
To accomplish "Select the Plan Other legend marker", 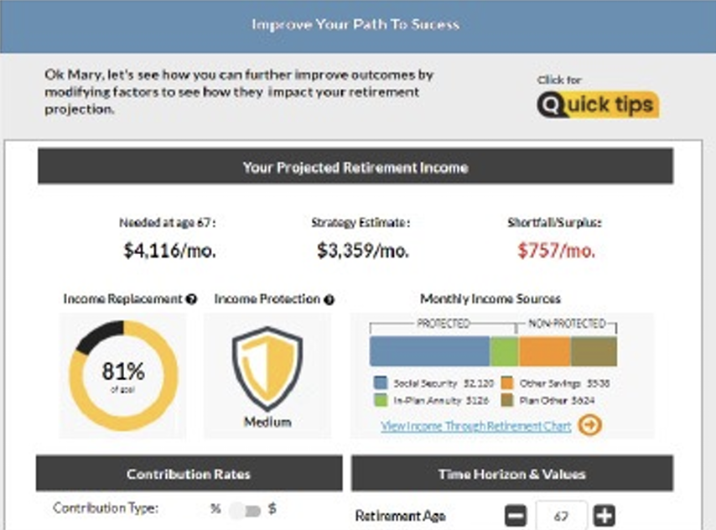I will [x=506, y=400].
